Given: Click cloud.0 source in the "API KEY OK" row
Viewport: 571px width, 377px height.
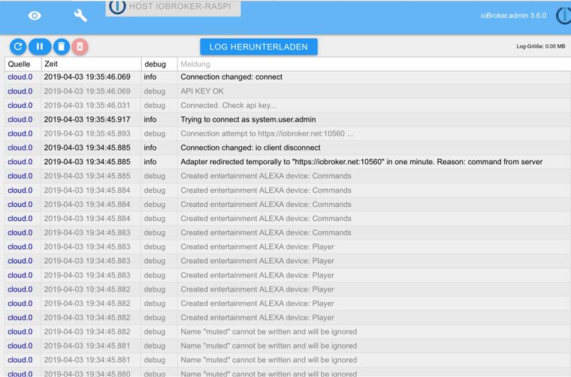Looking at the screenshot, I should pos(20,91).
